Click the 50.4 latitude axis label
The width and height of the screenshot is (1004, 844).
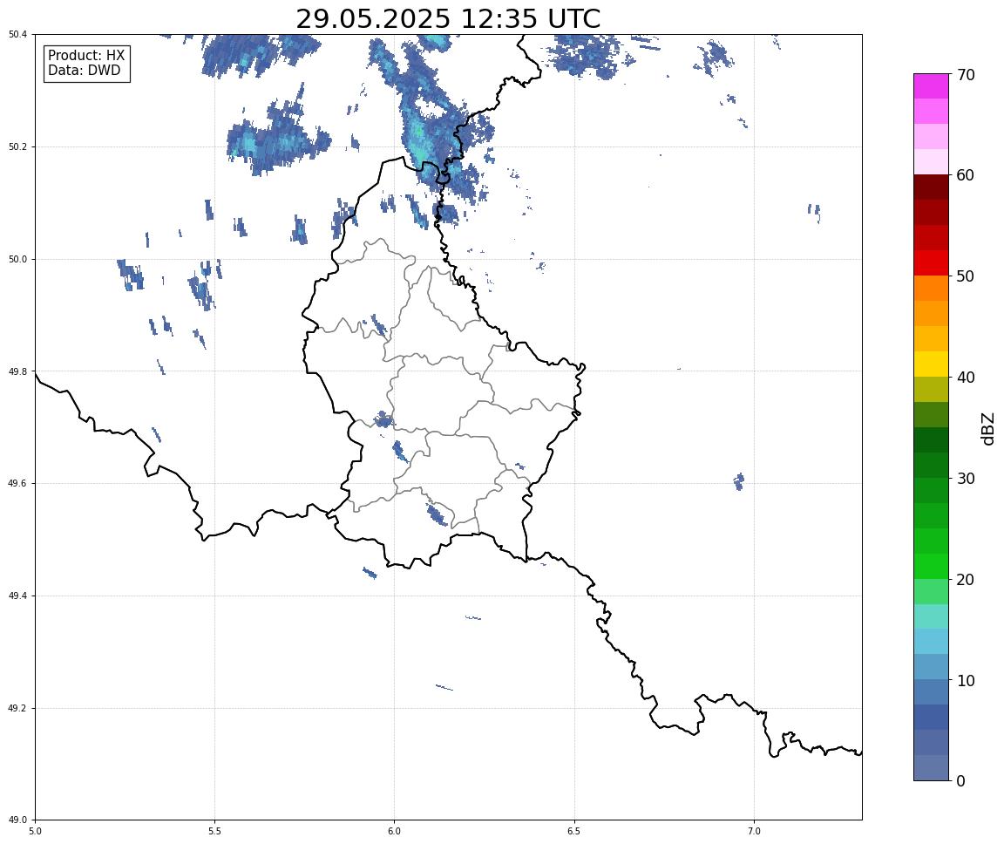click(x=17, y=35)
